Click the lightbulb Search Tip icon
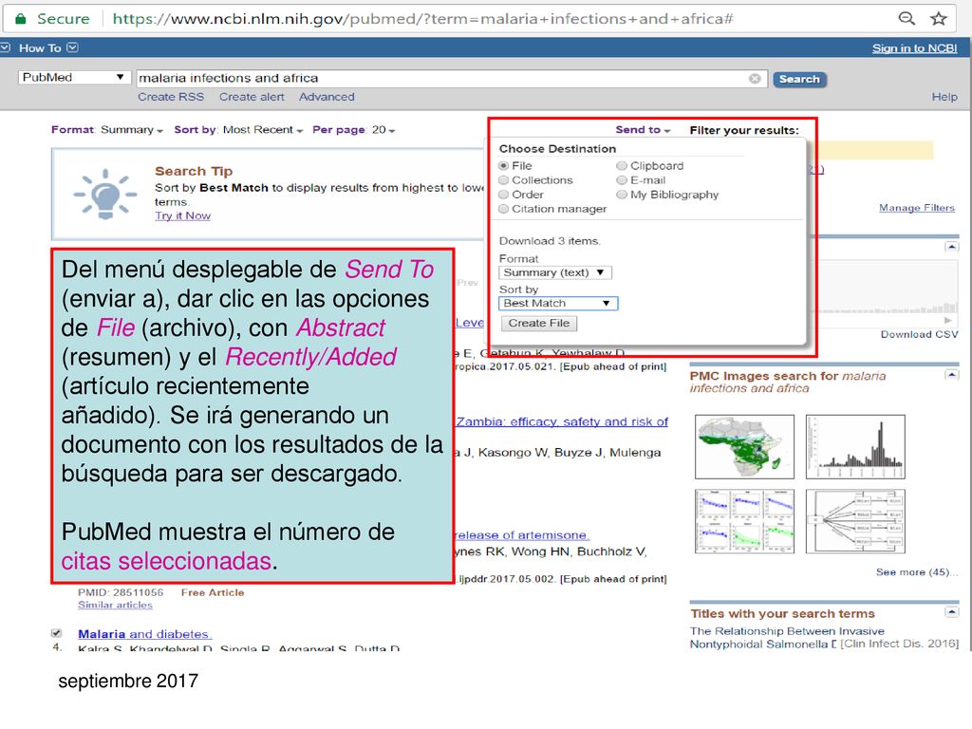This screenshot has width=972, height=729. [104, 194]
